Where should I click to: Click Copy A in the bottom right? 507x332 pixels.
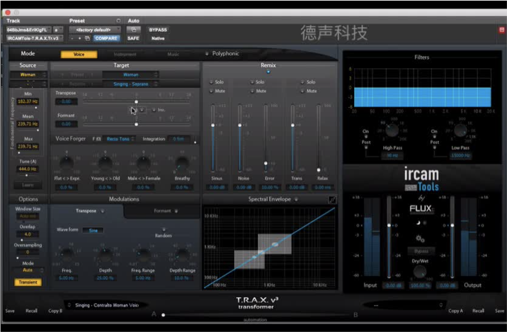pos(455,311)
